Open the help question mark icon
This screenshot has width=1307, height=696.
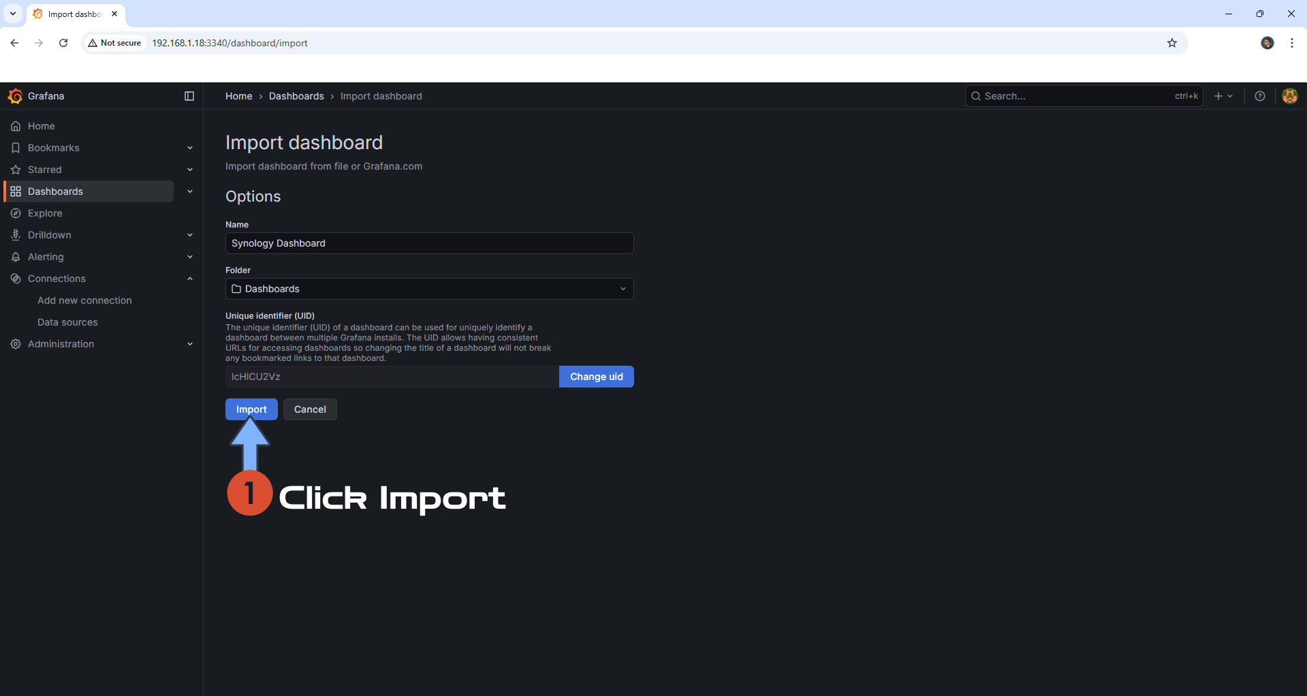1259,96
